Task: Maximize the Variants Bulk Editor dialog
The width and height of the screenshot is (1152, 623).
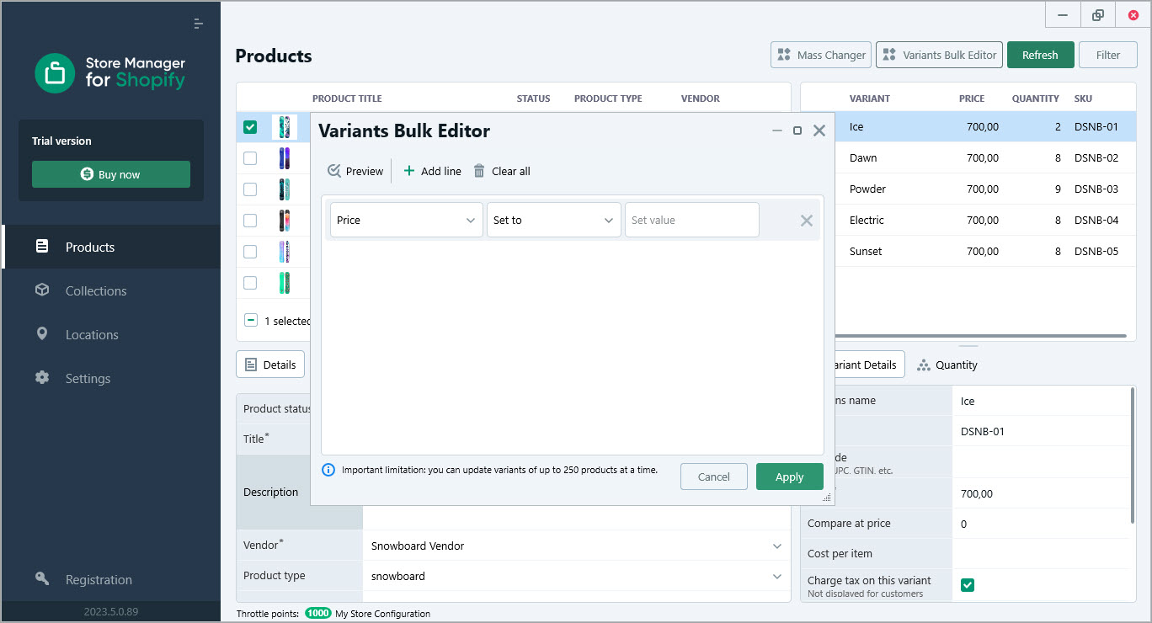Action: 797,130
